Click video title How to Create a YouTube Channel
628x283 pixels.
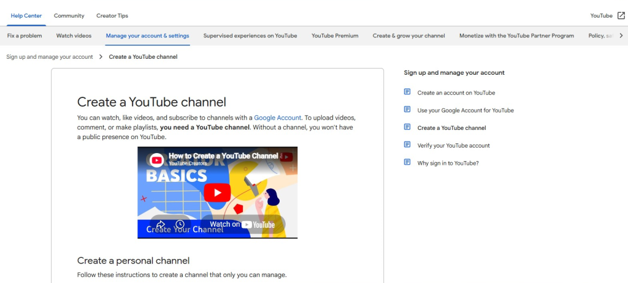[x=223, y=156]
